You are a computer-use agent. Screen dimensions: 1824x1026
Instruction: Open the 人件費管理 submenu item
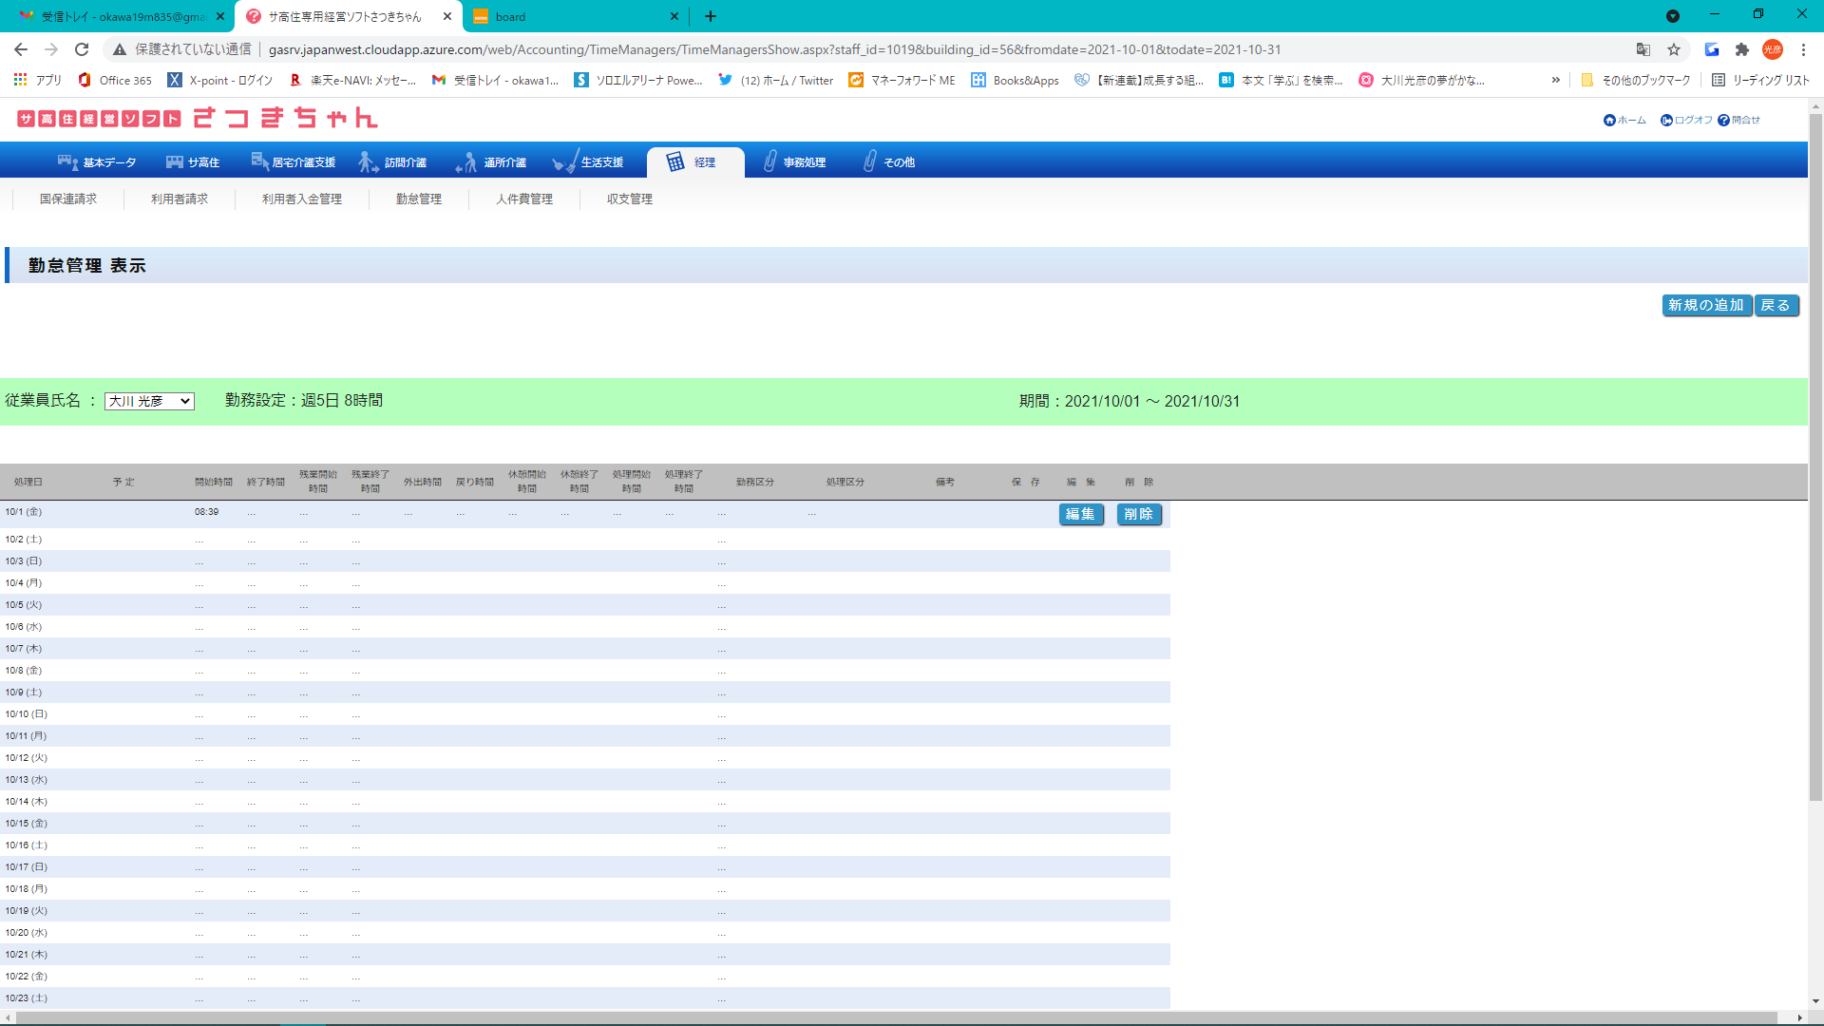[x=523, y=199]
